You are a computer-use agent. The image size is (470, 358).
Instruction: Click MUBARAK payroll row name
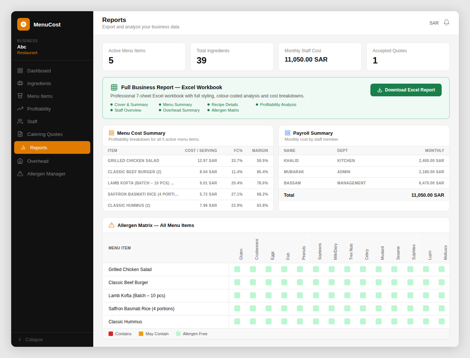pyautogui.click(x=294, y=172)
